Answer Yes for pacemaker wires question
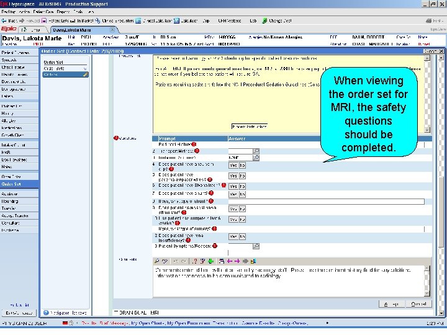447x335 pixels. tap(233, 176)
